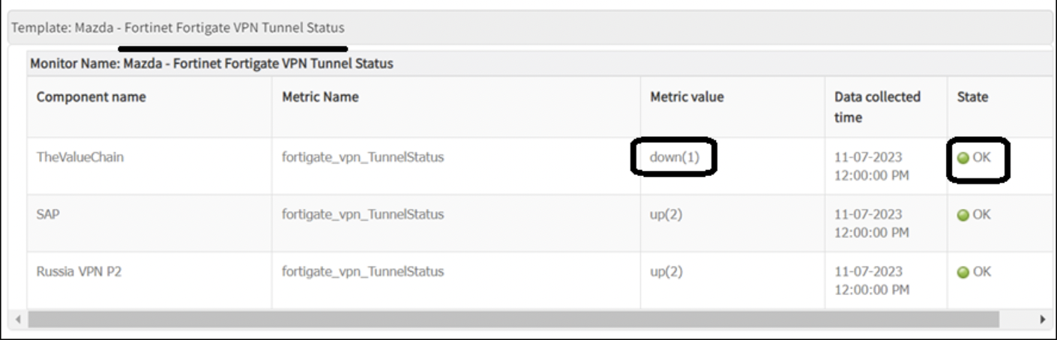Click green status icon for Russia VPN P2
Image resolution: width=1057 pixels, height=340 pixels.
963,272
